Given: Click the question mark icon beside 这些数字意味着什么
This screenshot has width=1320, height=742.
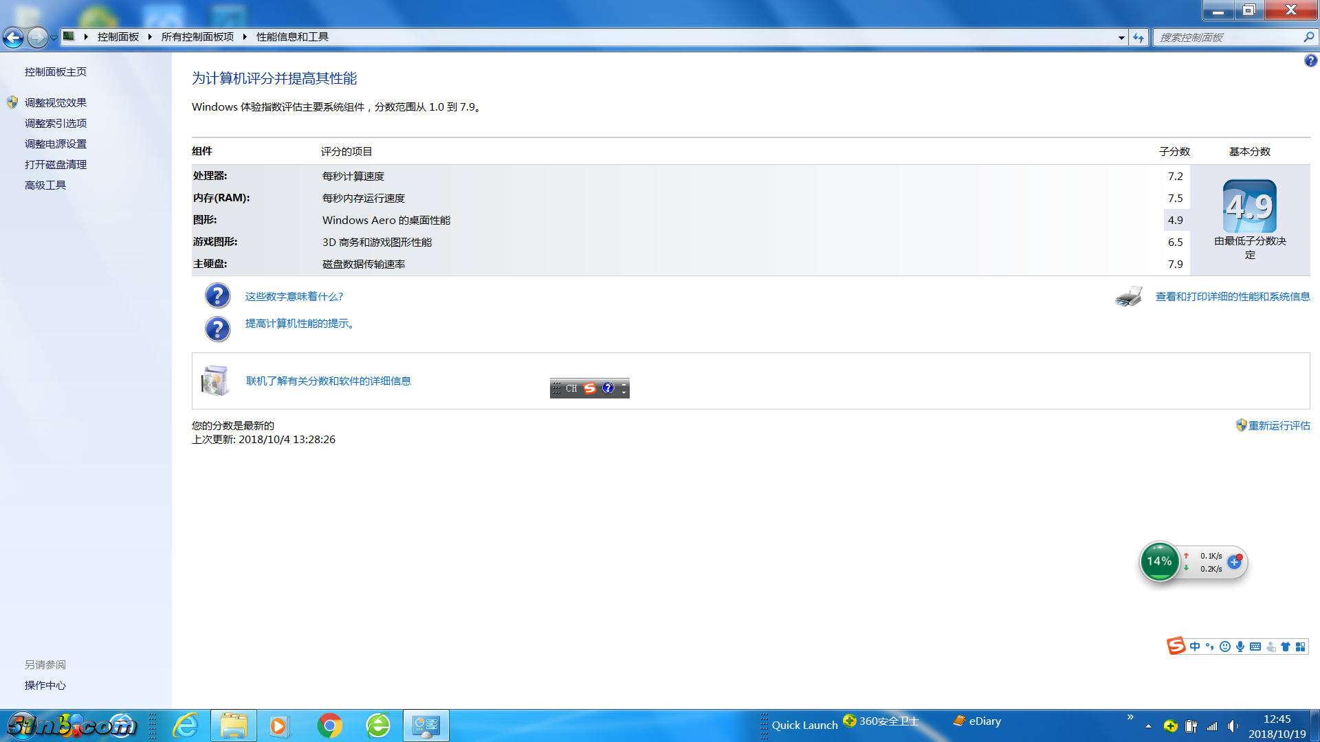Looking at the screenshot, I should pos(217,296).
